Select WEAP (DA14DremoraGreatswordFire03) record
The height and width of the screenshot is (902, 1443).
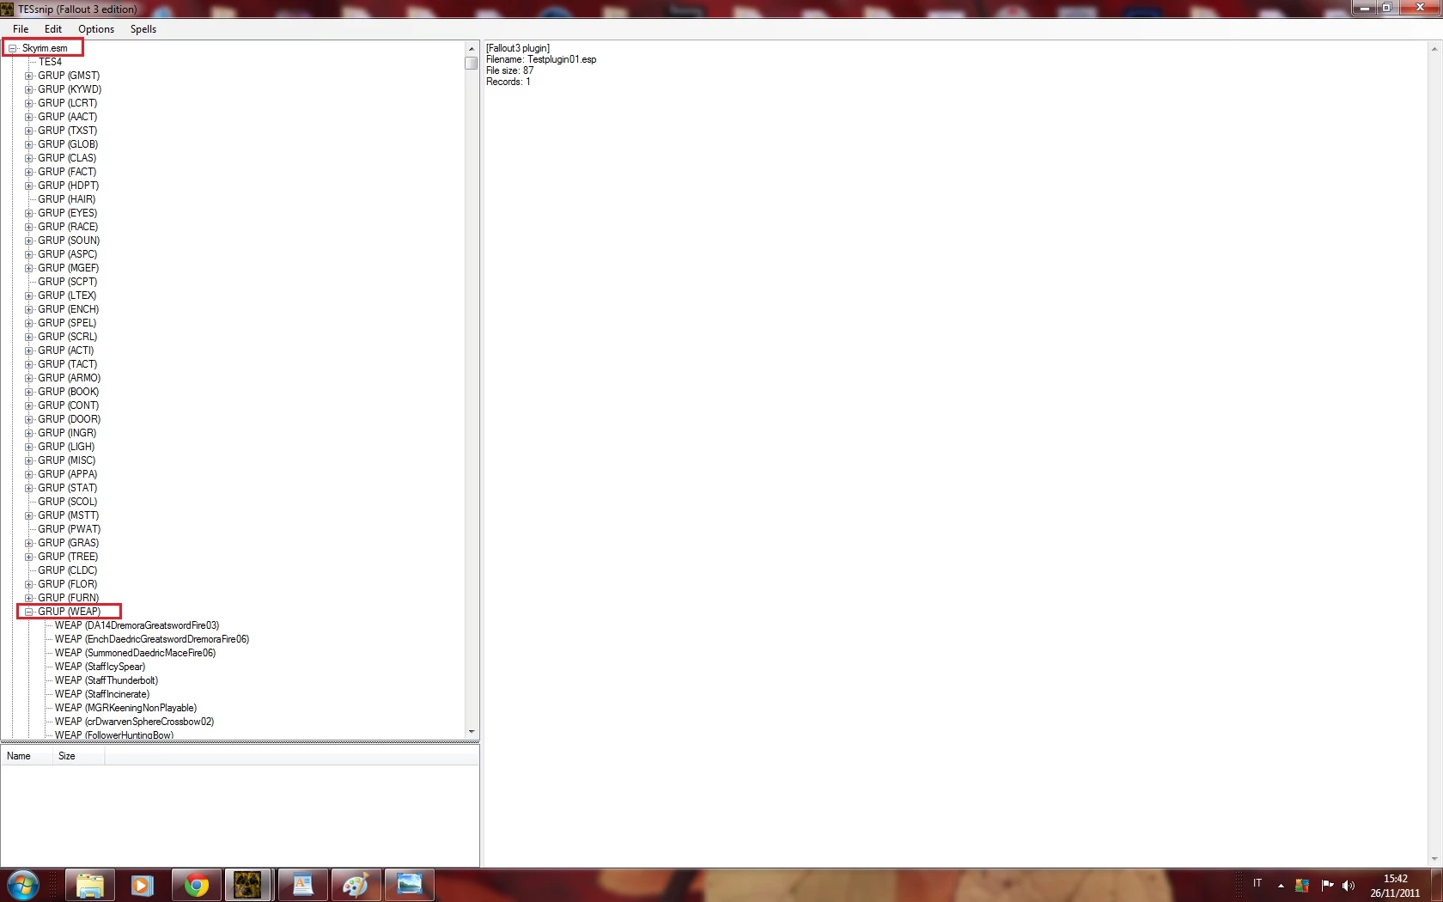137,625
